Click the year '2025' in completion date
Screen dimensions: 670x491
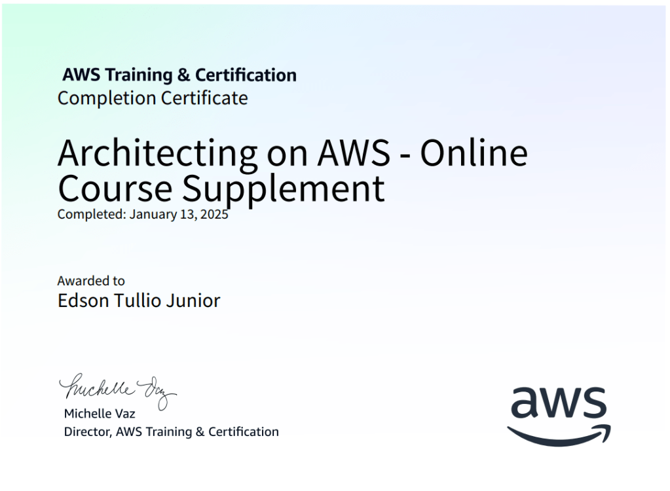click(215, 214)
